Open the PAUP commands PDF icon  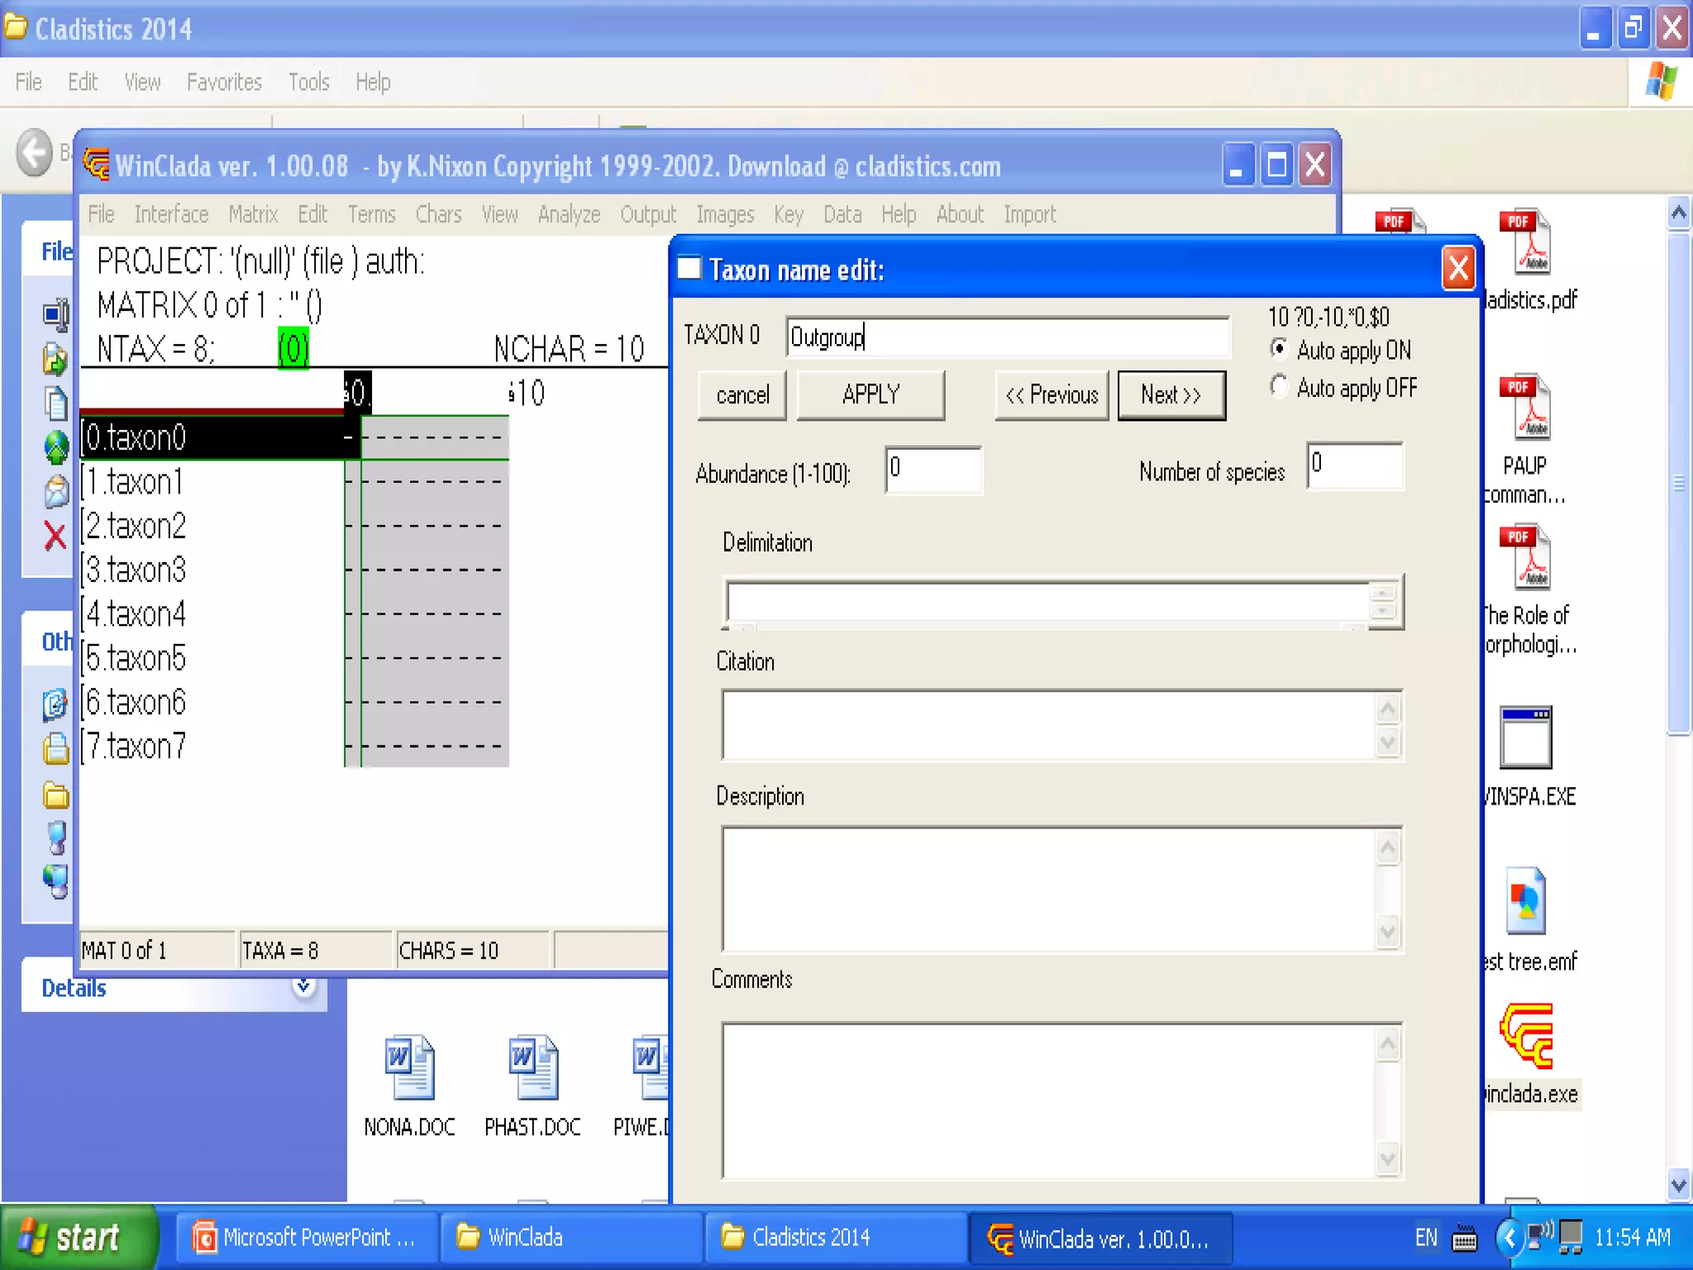tap(1525, 408)
